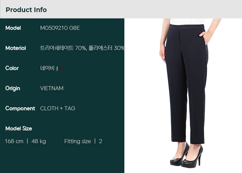Click the Model Size heading
The width and height of the screenshot is (242, 173).
pos(19,128)
